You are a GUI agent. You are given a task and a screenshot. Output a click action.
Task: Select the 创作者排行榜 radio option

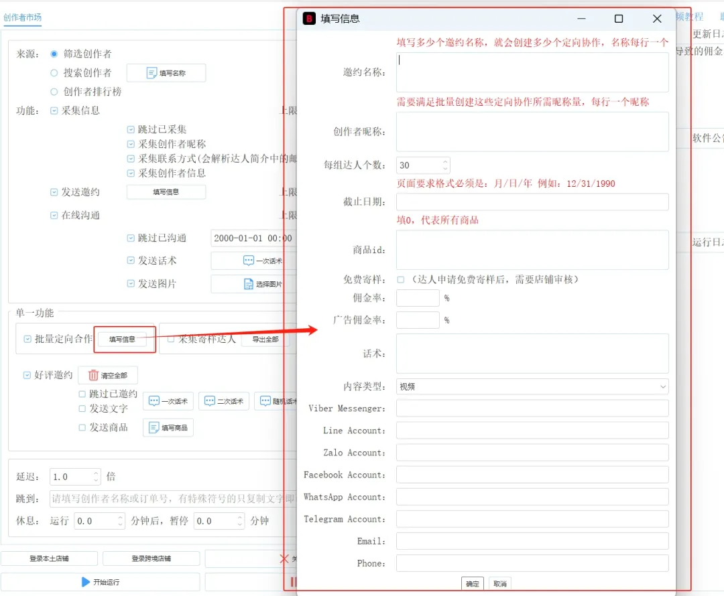(x=54, y=92)
